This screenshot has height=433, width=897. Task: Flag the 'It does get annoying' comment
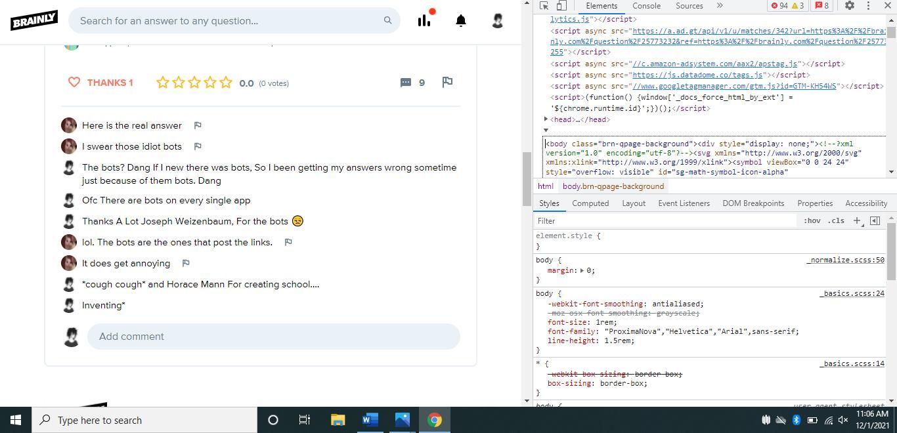coord(186,263)
